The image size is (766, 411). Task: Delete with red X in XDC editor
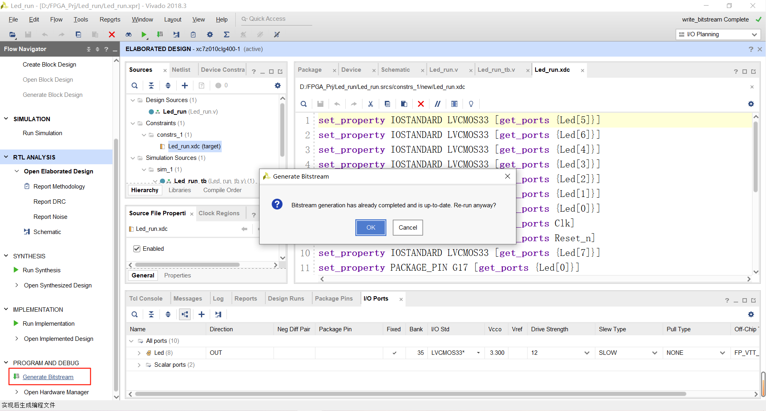(x=421, y=104)
